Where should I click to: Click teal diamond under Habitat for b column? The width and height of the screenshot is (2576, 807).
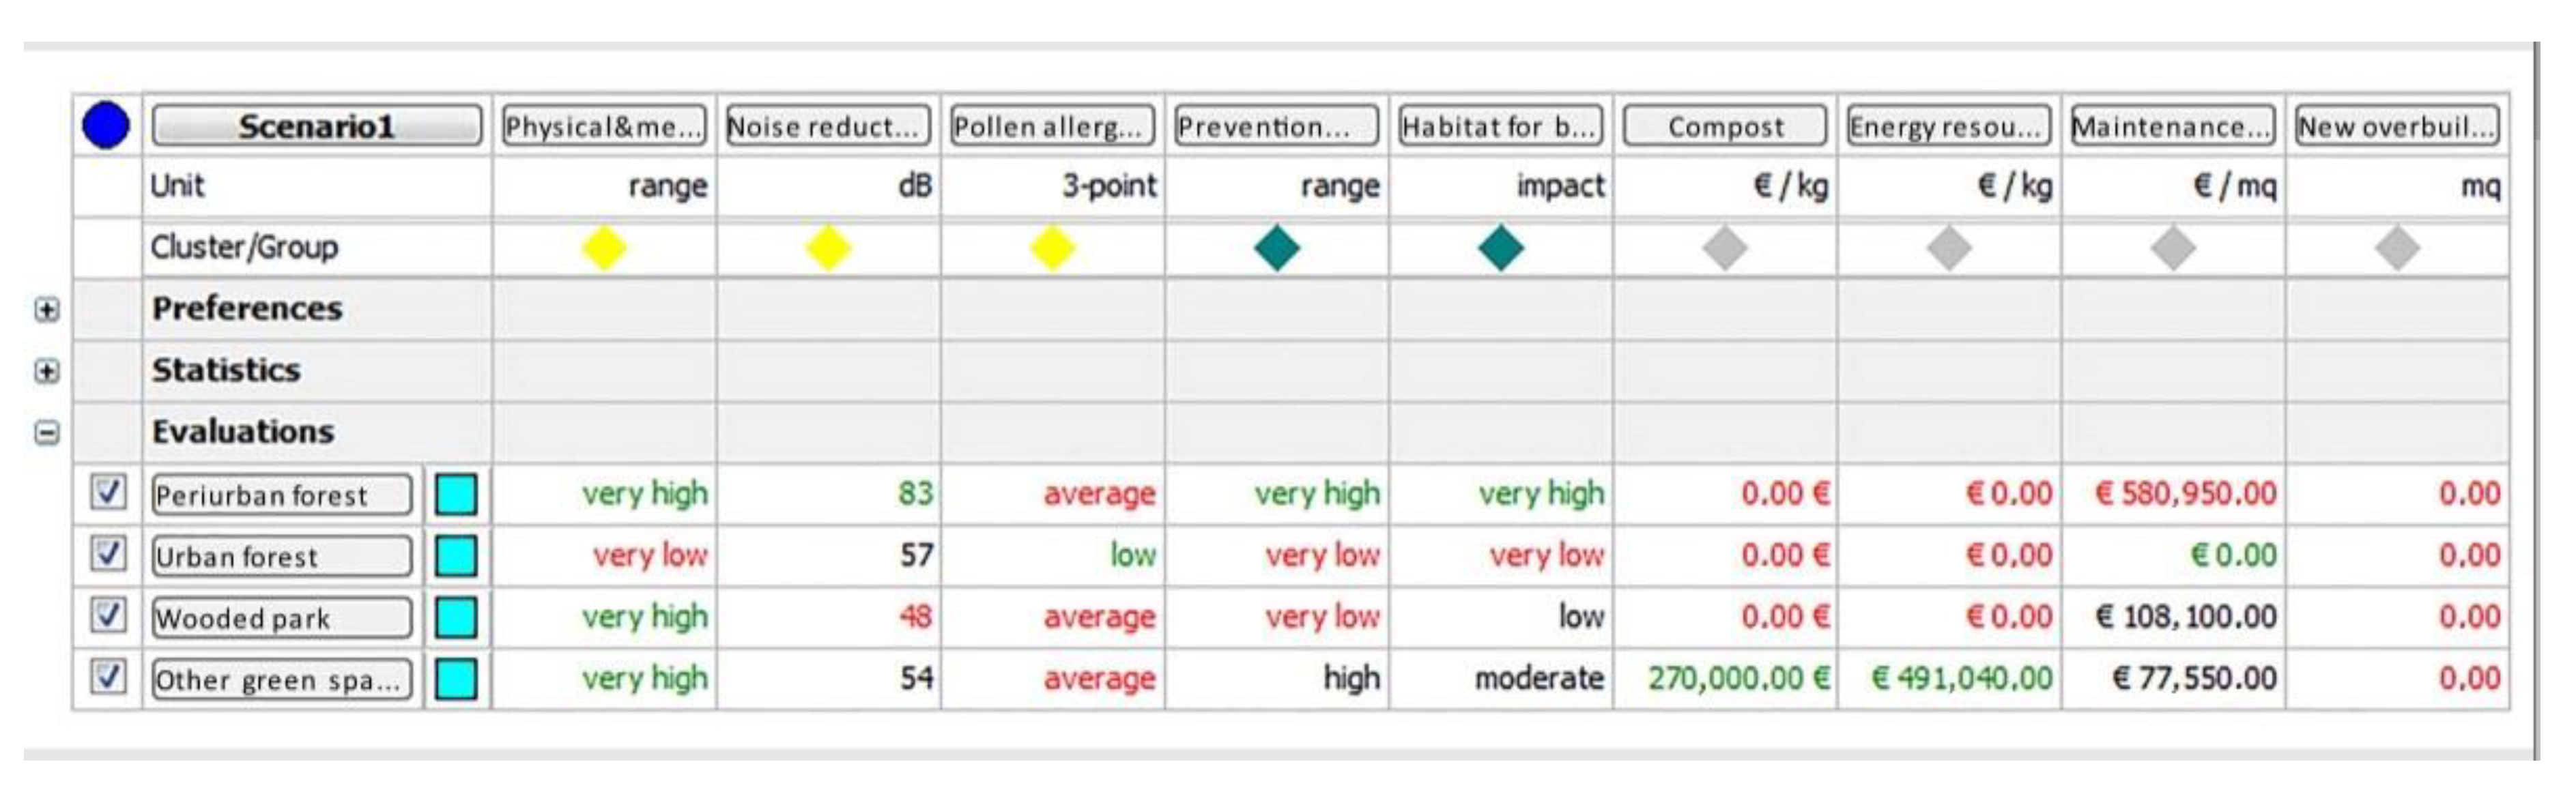tap(1500, 248)
